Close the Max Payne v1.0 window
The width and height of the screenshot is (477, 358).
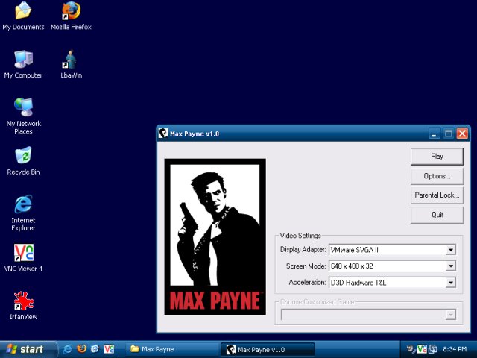tap(462, 134)
